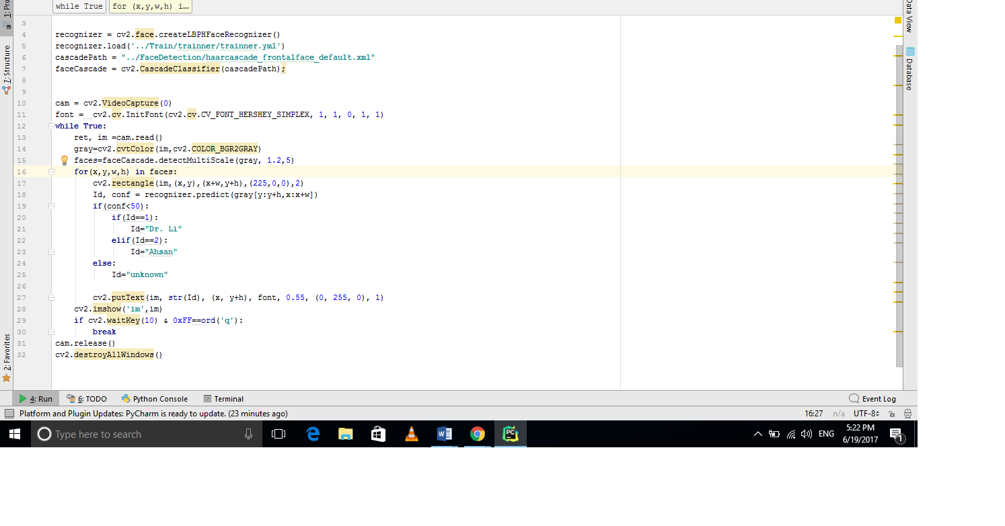This screenshot has width=1005, height=526.
Task: Click the destroyAllWindows call on line 32
Action: point(114,354)
